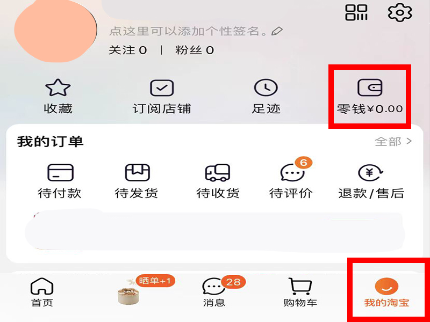
Task: Select the 我的淘宝 tab
Action: click(x=386, y=292)
